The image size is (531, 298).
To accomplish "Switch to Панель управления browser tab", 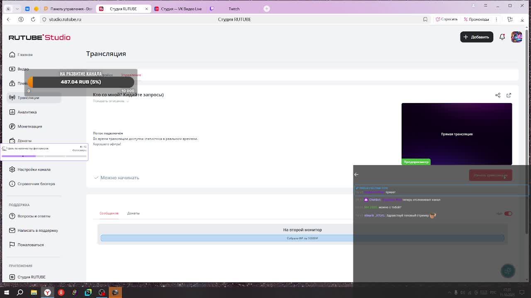I will coord(68,9).
